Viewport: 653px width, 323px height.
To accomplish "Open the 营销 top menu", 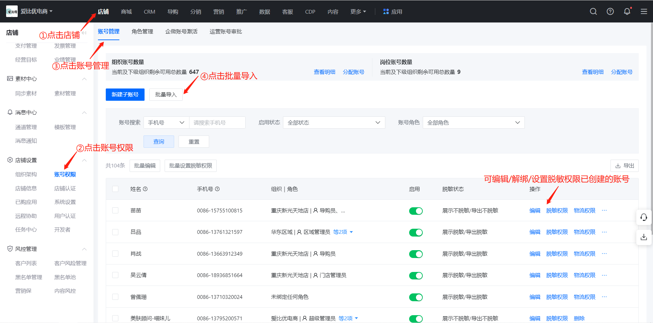I will pos(218,12).
